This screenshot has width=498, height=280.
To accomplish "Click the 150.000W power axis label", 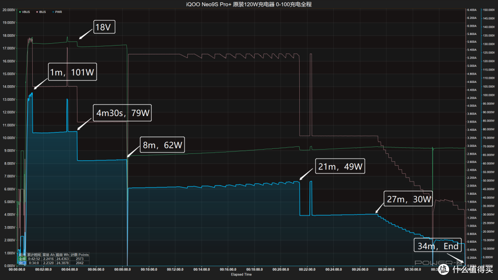I will coord(489,10).
